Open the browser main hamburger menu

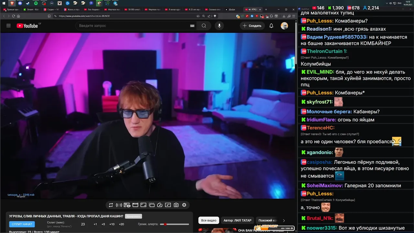pyautogui.click(x=293, y=16)
